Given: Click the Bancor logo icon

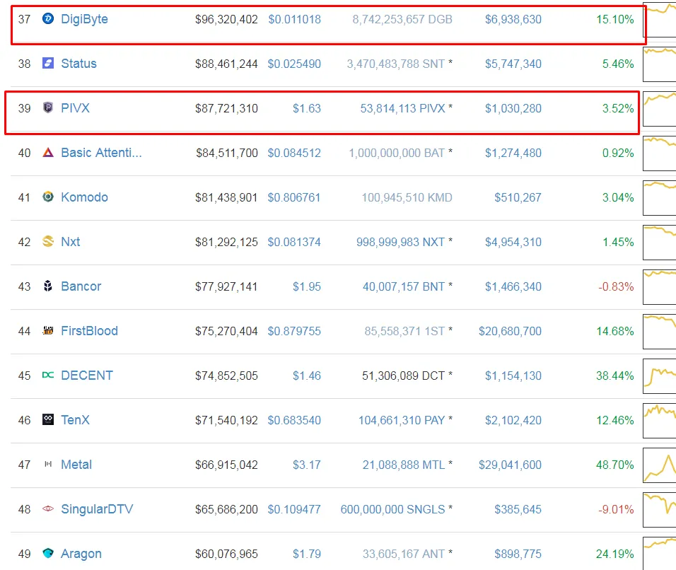Looking at the screenshot, I should click(x=48, y=286).
